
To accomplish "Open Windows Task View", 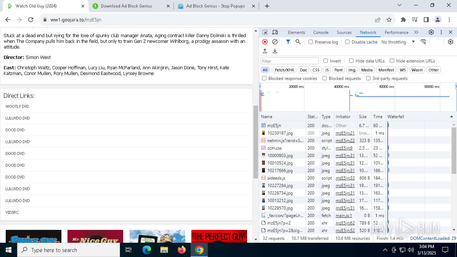I will coord(129,250).
